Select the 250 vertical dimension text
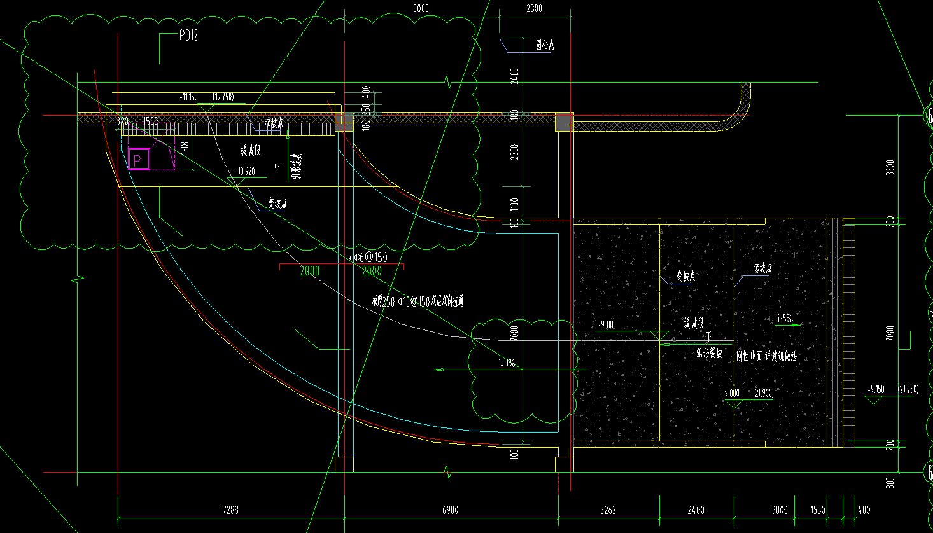 coord(366,109)
